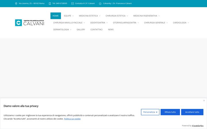This screenshot has width=207, height=129.
Task: Go to NEWS page
Action: (x=111, y=30)
